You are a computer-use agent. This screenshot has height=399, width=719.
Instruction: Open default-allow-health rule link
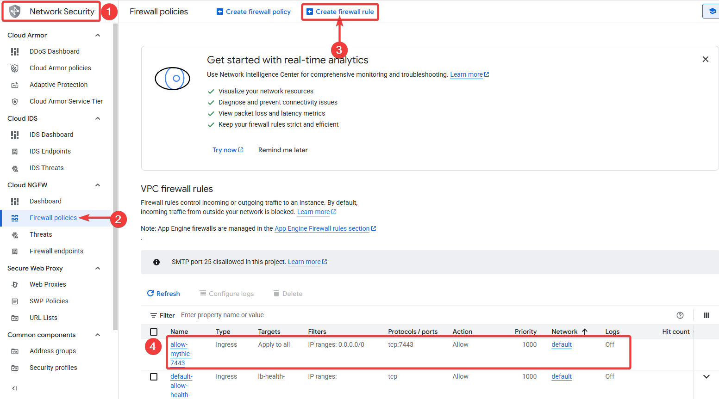(x=181, y=386)
